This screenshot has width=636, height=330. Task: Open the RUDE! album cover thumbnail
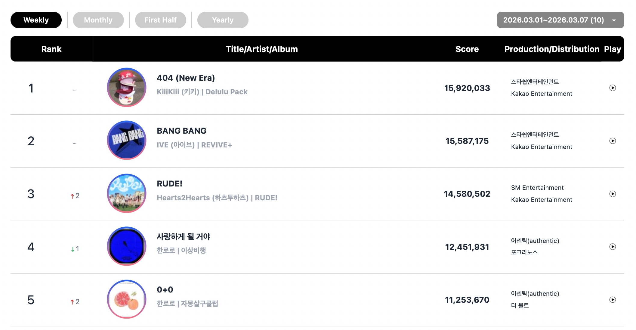[x=127, y=193]
